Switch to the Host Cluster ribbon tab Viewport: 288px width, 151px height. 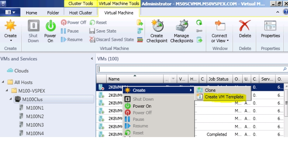point(81,13)
